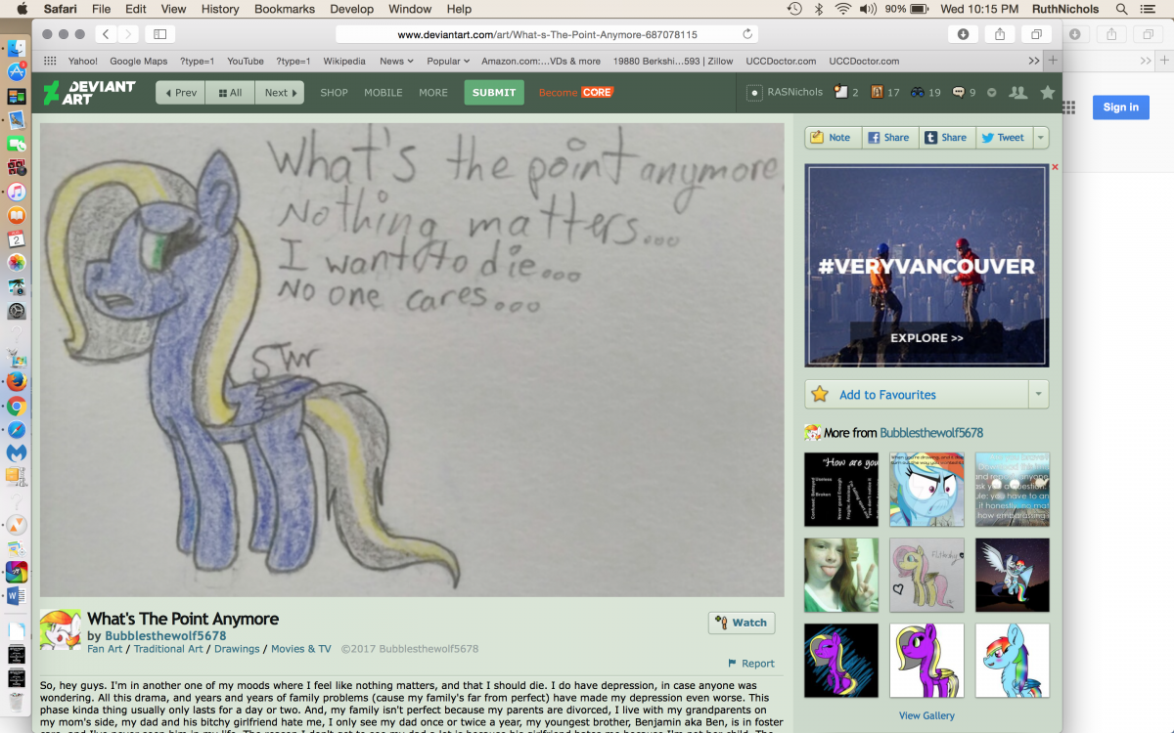Viewport: 1174px width, 733px height.
Task: Click the DeviantArt logo
Action: point(89,93)
